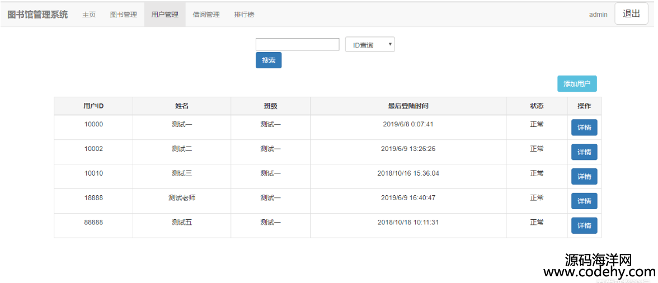Click the admin username link
This screenshot has width=658, height=283.
coord(598,15)
